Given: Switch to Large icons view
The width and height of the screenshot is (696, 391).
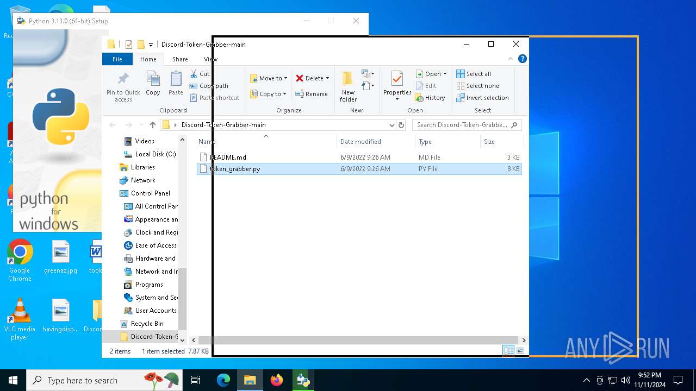Looking at the screenshot, I should tap(520, 351).
